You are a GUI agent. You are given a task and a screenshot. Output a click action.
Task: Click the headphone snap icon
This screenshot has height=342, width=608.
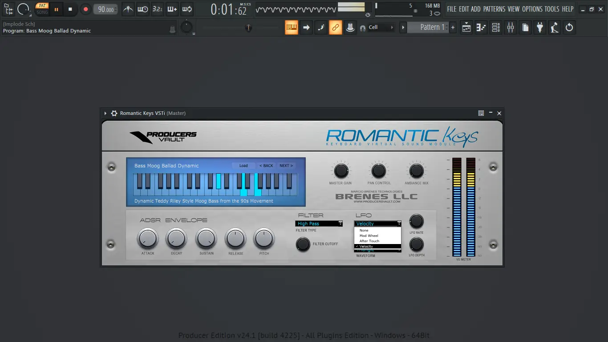pos(363,28)
